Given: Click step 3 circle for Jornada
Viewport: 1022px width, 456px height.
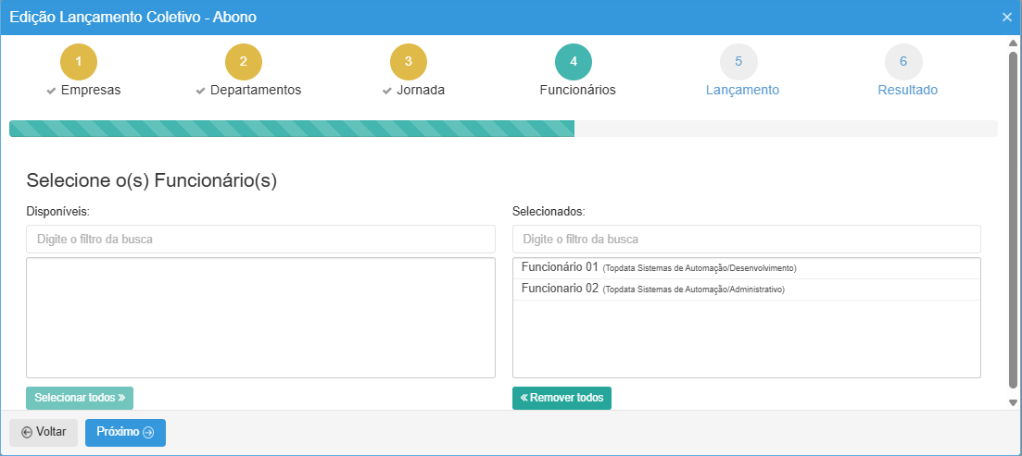Looking at the screenshot, I should pos(409,62).
